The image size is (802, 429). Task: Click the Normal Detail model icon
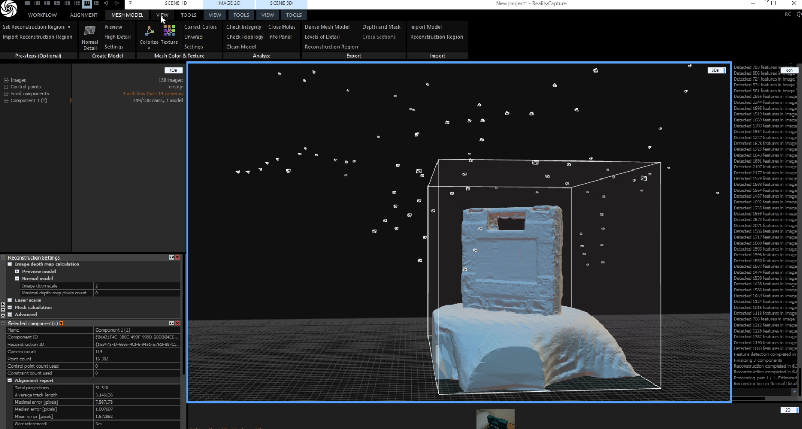[x=90, y=32]
